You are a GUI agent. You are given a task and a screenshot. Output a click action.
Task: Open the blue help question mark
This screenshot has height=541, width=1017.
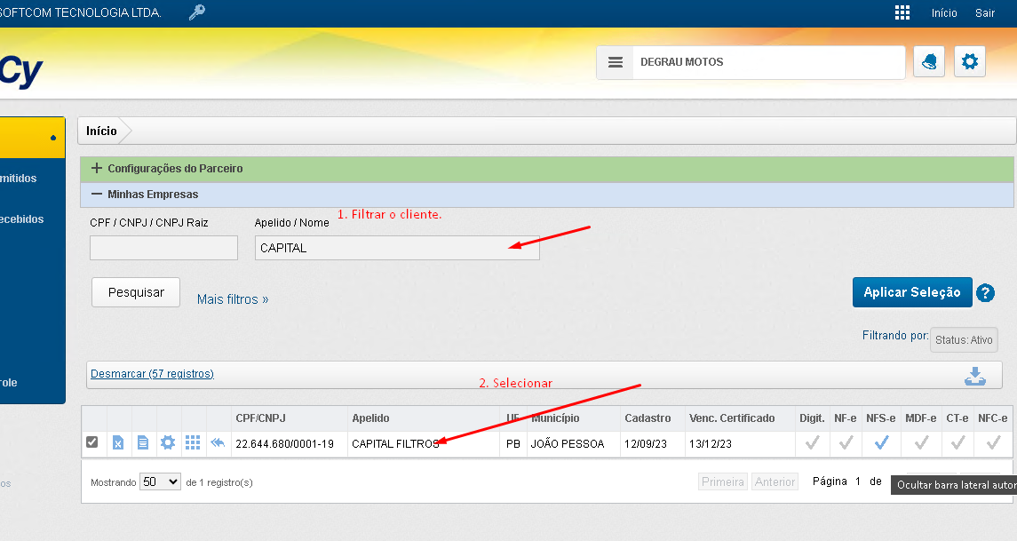(x=985, y=293)
